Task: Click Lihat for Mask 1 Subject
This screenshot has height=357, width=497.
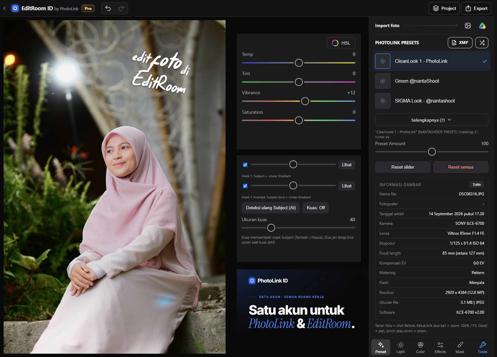Action: pyautogui.click(x=347, y=165)
